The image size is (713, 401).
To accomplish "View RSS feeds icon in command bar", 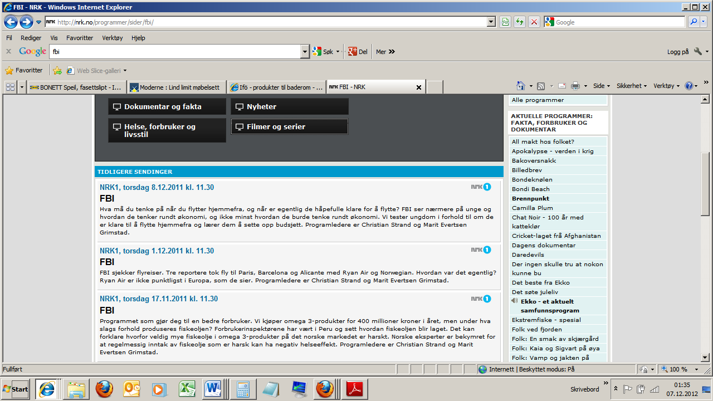I will point(540,86).
